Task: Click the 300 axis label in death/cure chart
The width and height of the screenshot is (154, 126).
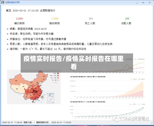Action: point(72,106)
